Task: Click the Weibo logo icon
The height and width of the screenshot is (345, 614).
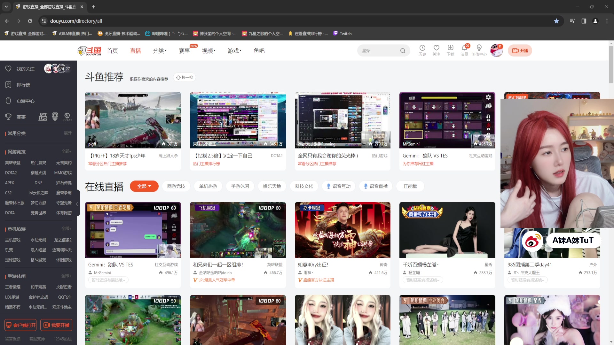Action: click(x=532, y=241)
